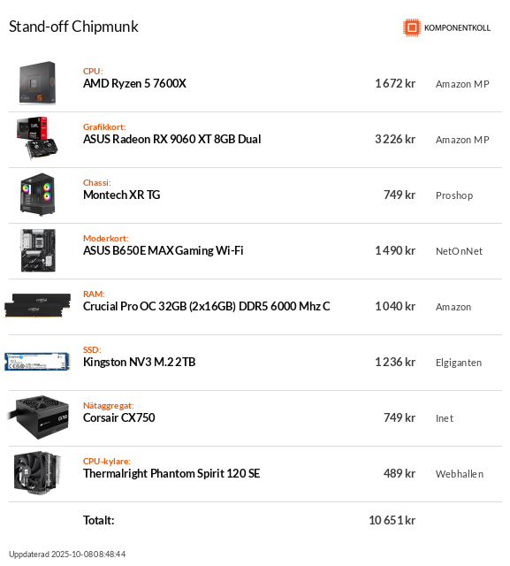Click the Komponentkoll chip logo icon

[412, 27]
